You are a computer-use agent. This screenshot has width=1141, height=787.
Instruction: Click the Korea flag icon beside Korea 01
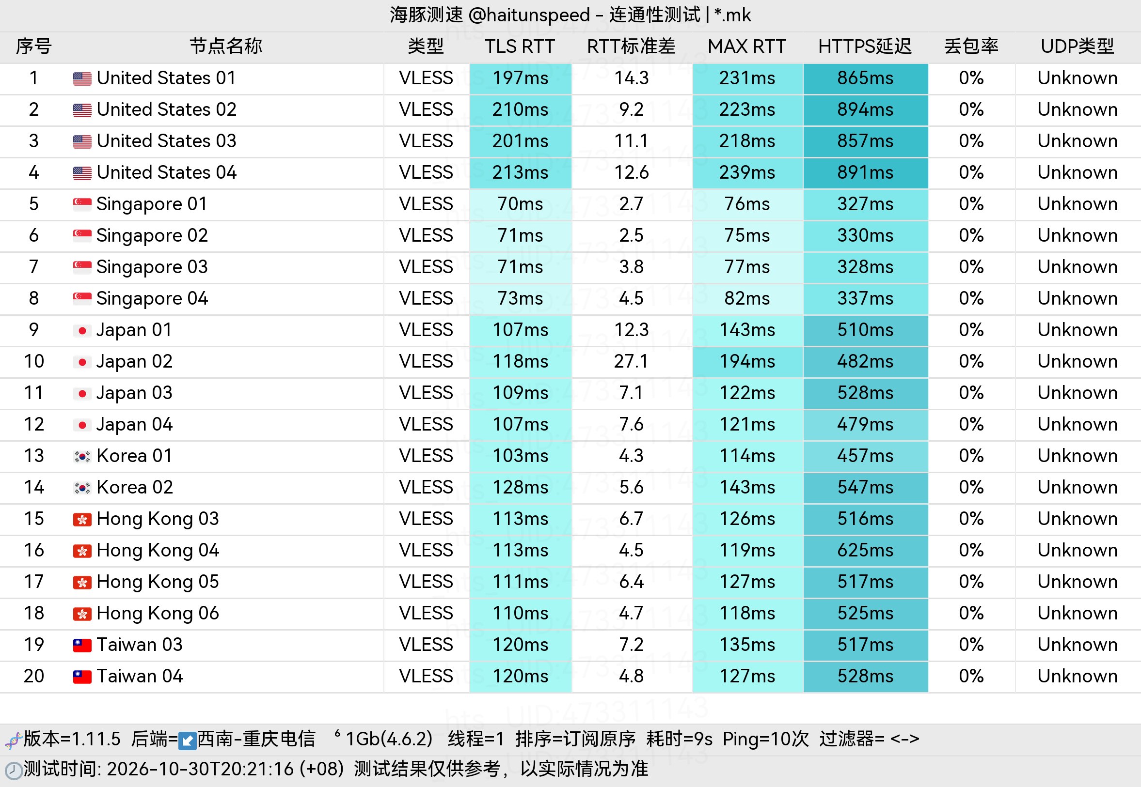pos(82,456)
